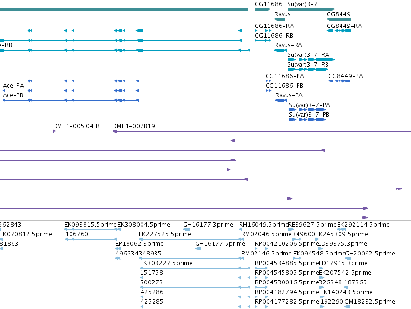Select the GH16177.5prime EST

click(198, 249)
